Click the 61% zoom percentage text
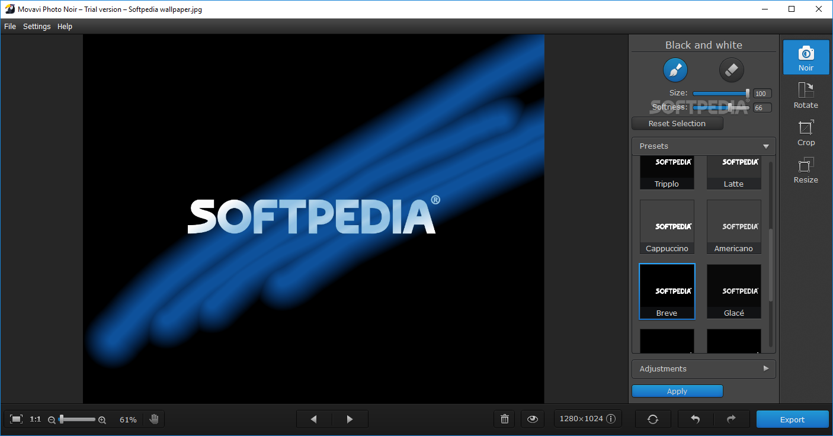The image size is (833, 436). (x=128, y=419)
